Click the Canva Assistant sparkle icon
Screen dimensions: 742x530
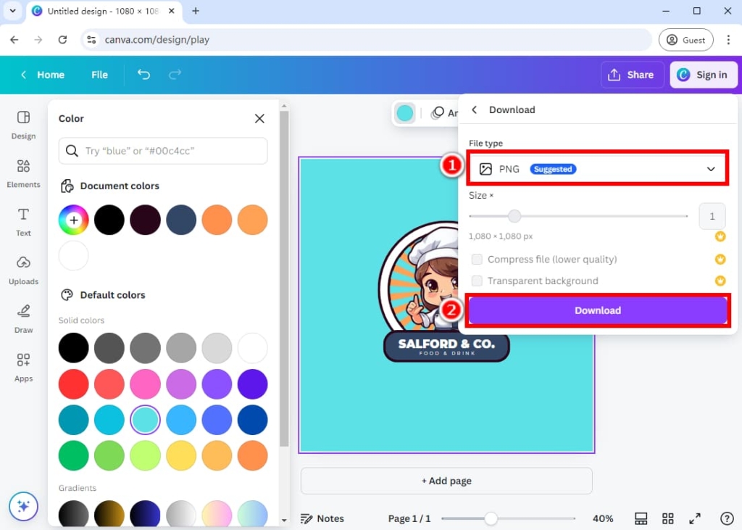click(22, 506)
